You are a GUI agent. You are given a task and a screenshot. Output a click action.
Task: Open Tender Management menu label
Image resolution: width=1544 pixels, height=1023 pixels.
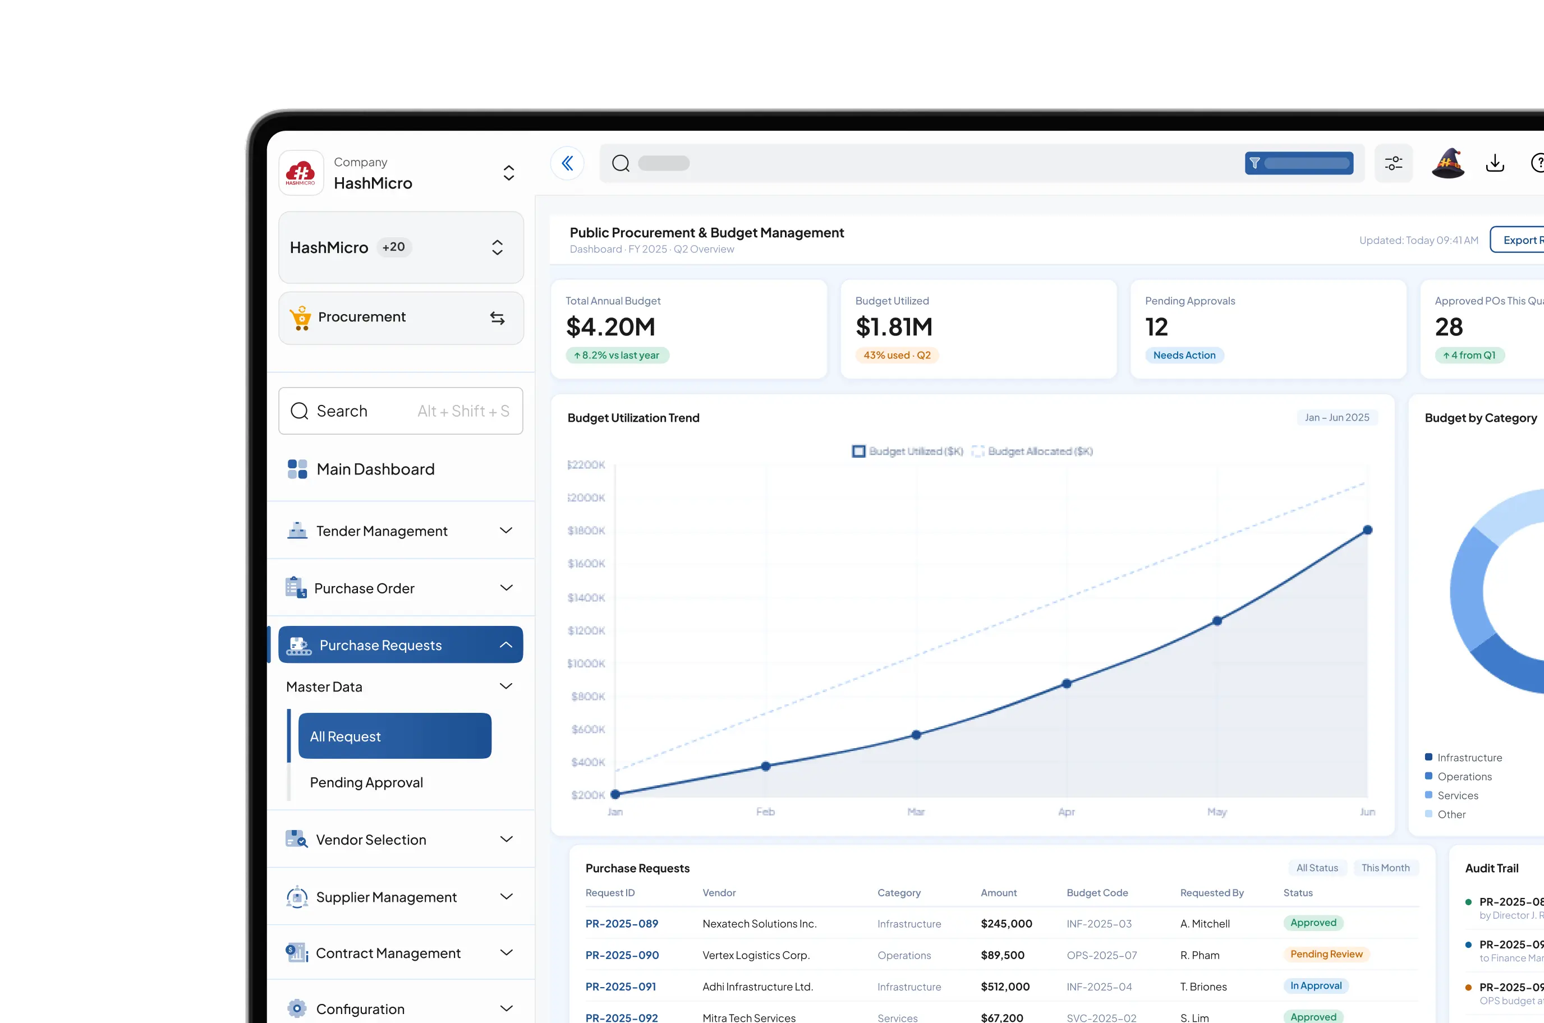coord(382,531)
